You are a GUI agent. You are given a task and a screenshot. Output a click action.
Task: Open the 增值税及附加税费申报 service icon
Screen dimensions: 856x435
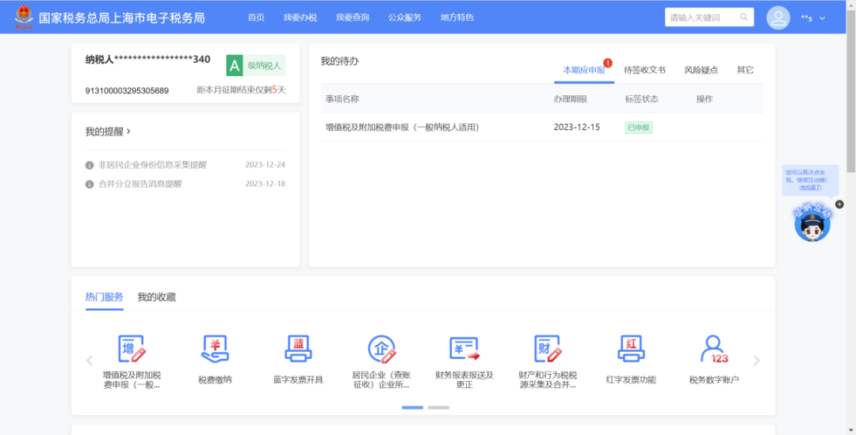132,349
